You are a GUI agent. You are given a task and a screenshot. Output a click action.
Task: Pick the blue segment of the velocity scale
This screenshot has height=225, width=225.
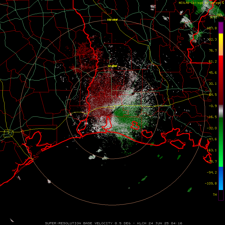click(221, 178)
